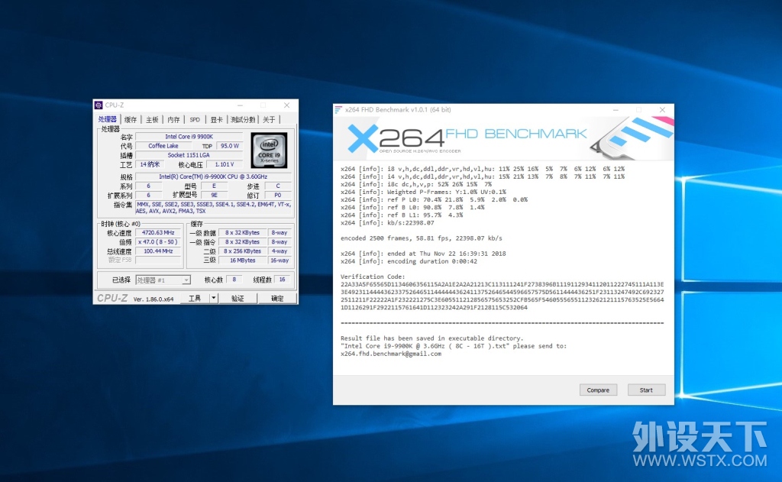Click the '95.0 W' TDP value
782x482 pixels.
(230, 146)
